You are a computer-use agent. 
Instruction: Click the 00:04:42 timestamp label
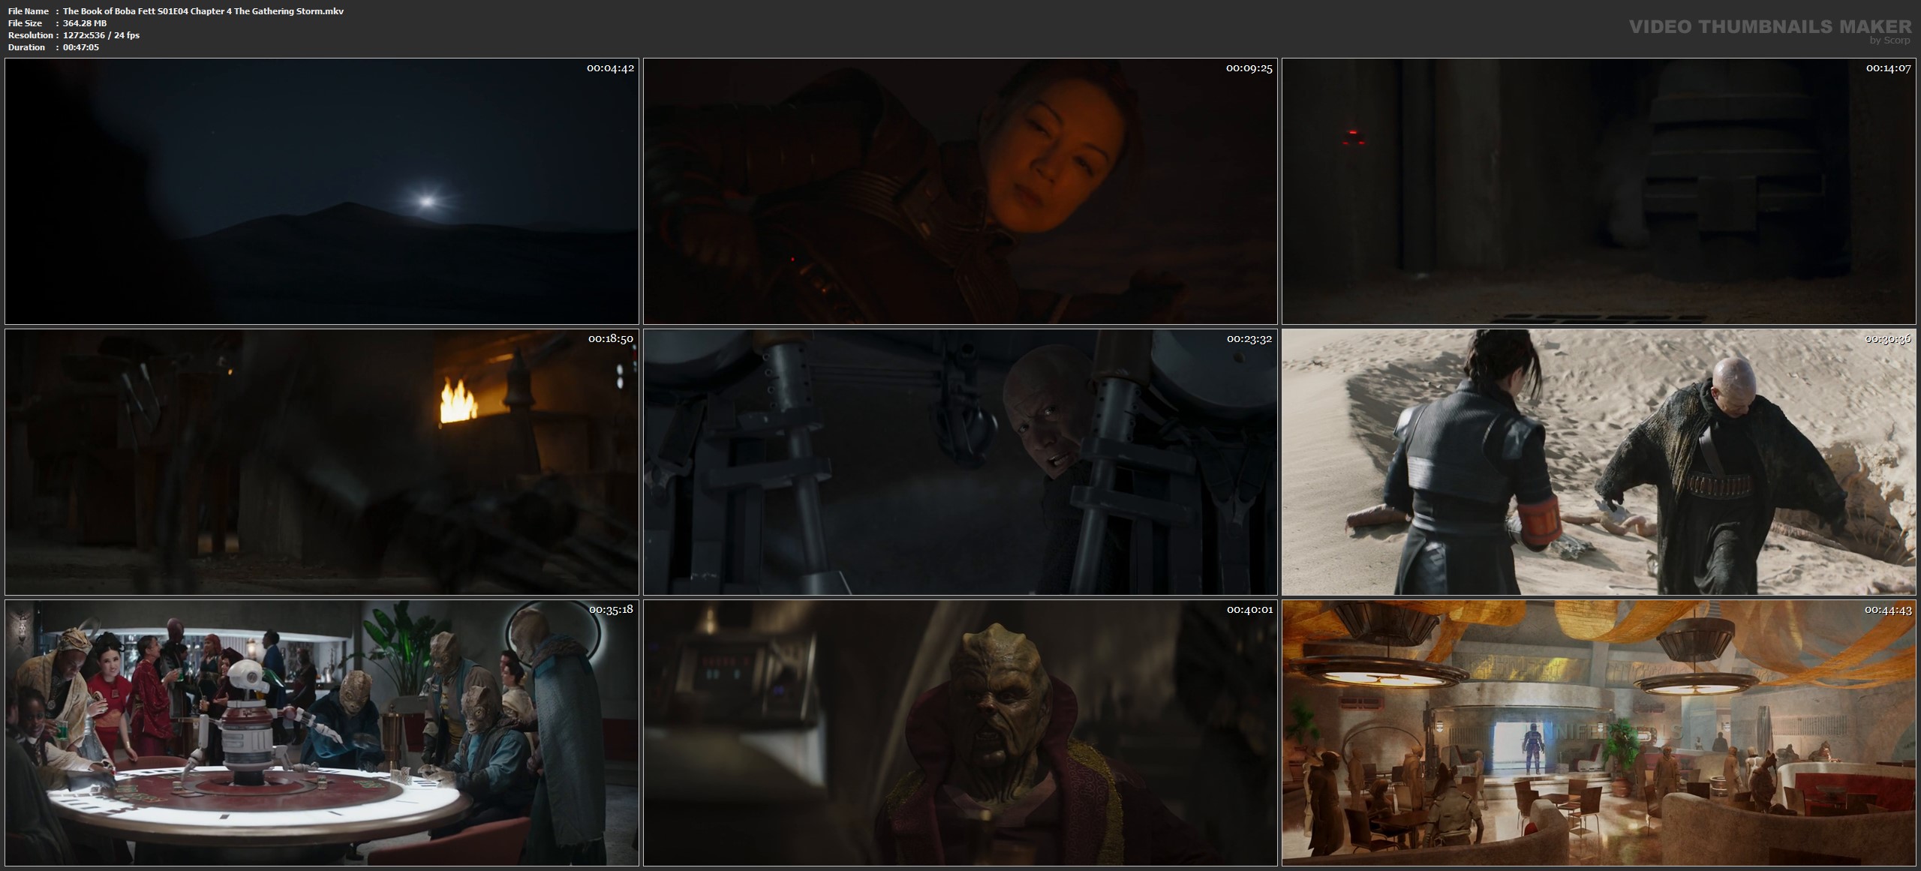(x=610, y=68)
